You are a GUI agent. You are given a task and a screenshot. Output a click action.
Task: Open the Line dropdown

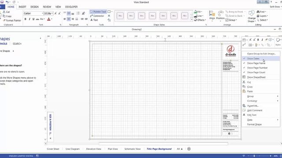tap(198, 16)
